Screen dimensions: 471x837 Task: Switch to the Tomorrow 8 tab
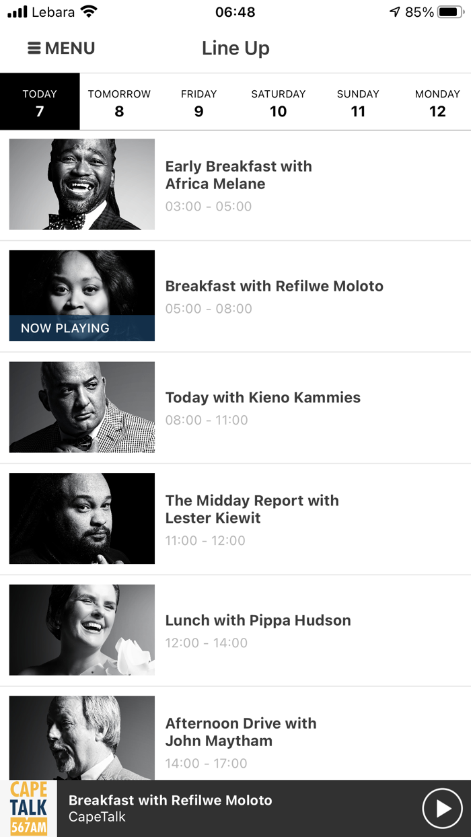pos(119,102)
